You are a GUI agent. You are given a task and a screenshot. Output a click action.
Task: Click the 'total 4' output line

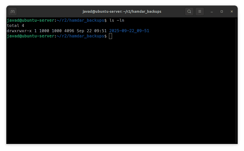coord(15,26)
